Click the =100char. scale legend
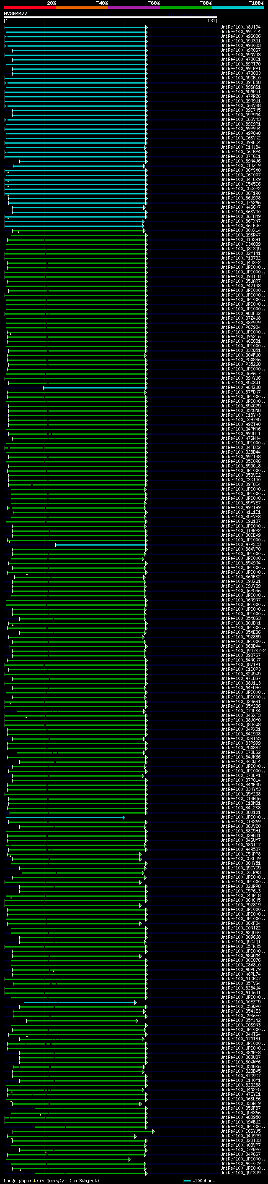Viewport: 268px width, 1184px height. [199, 1180]
